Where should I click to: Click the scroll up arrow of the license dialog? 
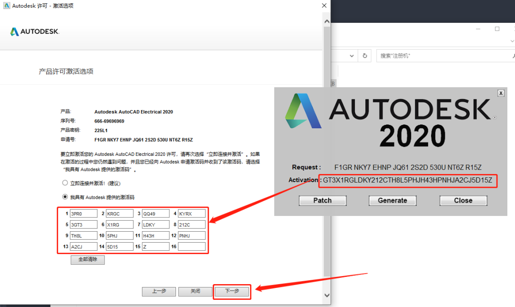click(x=327, y=21)
